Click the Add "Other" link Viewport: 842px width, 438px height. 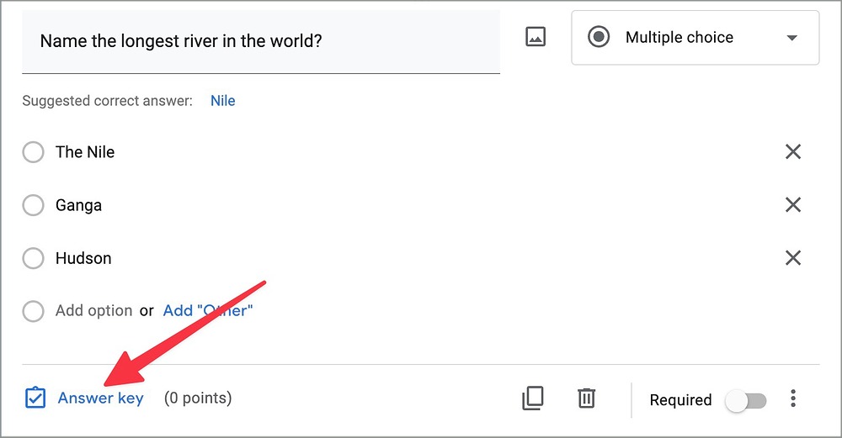[208, 311]
